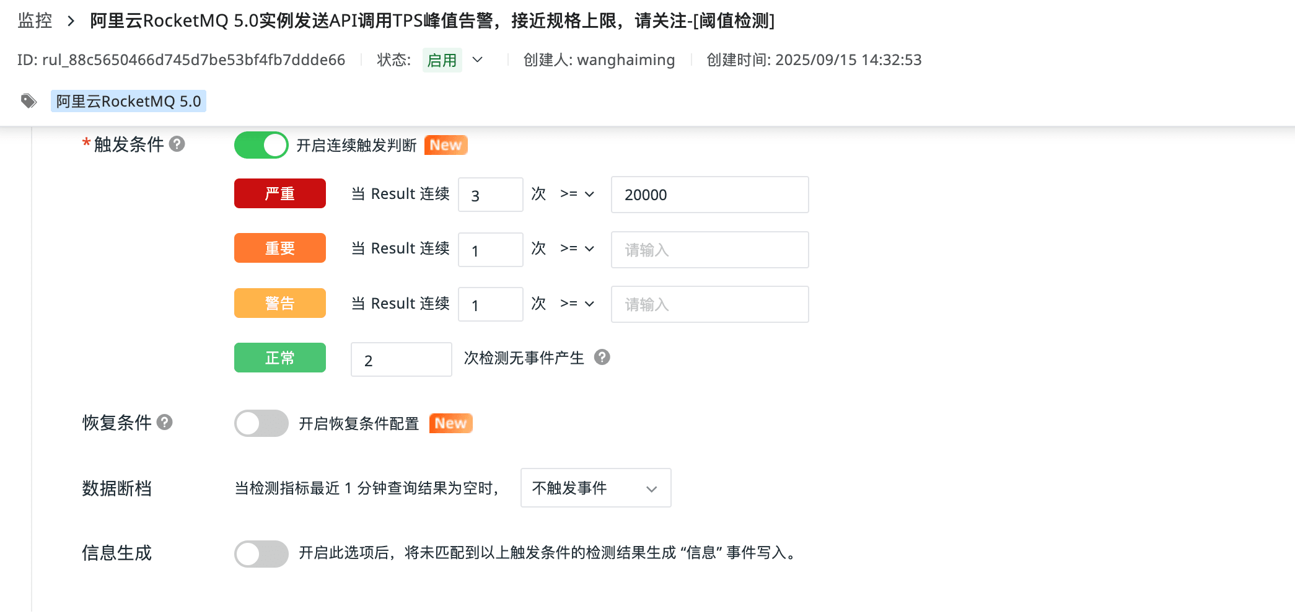Click the 严重 severity label

click(x=279, y=193)
